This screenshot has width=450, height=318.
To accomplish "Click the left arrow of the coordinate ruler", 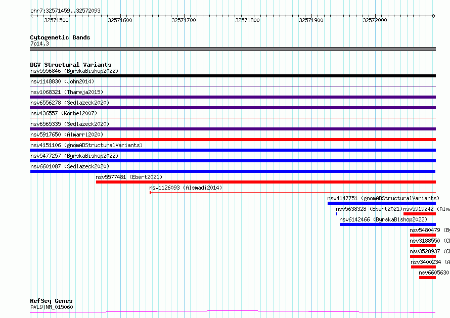I will [31, 16].
